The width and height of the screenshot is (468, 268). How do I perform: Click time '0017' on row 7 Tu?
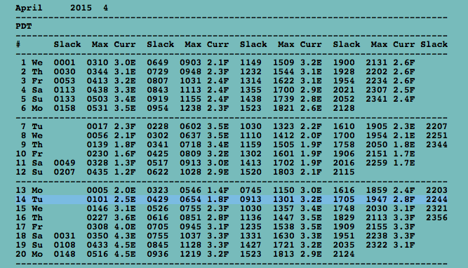coord(98,126)
